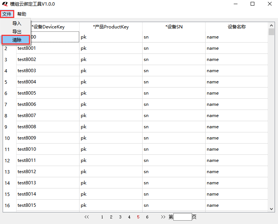278x224 pixels.
Task: Click the scrollbar down arrow
Action: click(271, 209)
